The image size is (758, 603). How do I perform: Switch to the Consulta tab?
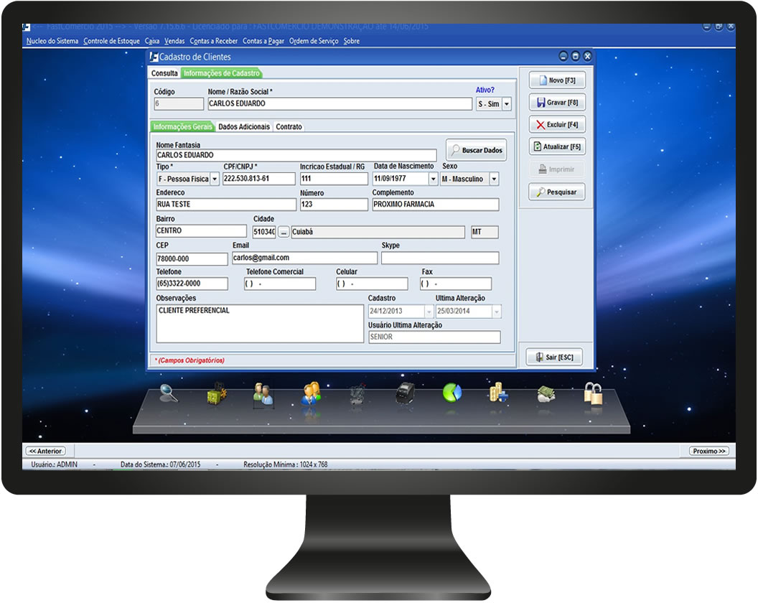coord(164,73)
